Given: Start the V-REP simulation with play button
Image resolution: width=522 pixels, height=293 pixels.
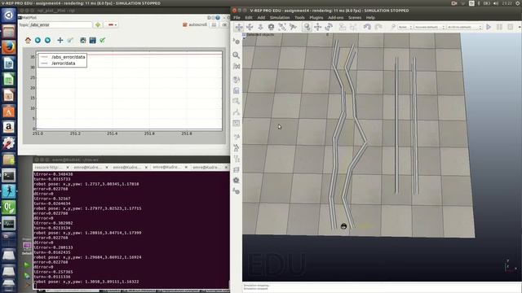Looking at the screenshot, I should pyautogui.click(x=489, y=27).
